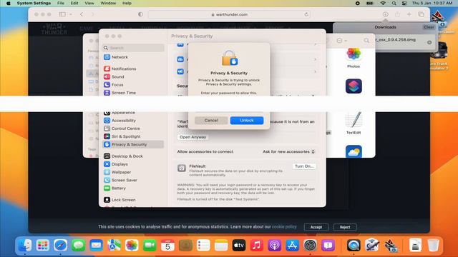Open a new Safari tab
Image resolution: width=458 pixels, height=257 pixels.
click(x=409, y=14)
